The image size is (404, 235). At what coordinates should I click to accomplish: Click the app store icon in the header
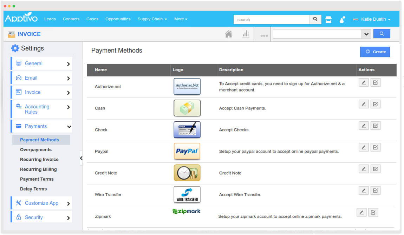click(x=328, y=19)
